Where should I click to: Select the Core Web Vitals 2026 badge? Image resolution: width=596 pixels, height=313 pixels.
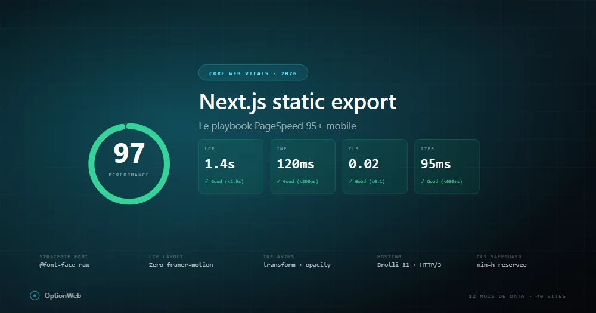click(253, 73)
